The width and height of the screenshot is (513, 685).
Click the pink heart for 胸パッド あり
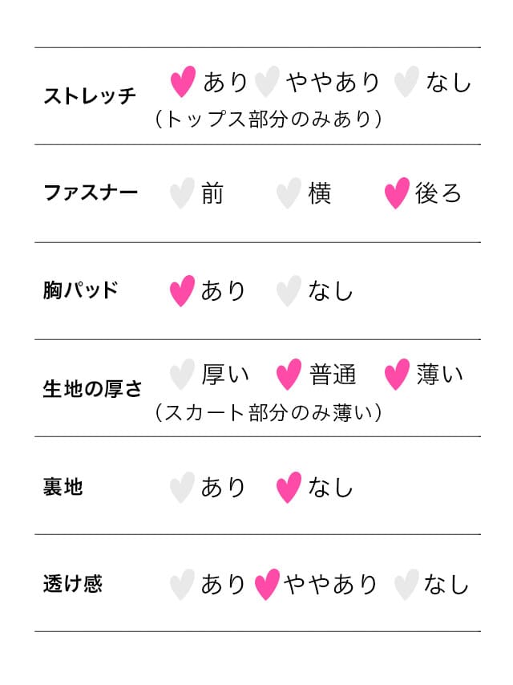pyautogui.click(x=182, y=290)
